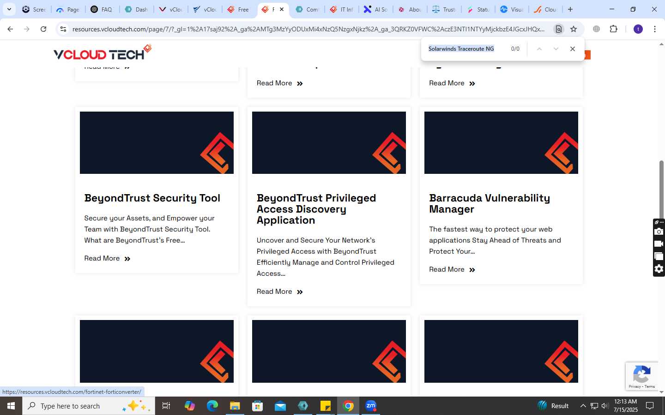The width and height of the screenshot is (665, 415).
Task: Click the video record icon in side widget
Action: pyautogui.click(x=659, y=244)
